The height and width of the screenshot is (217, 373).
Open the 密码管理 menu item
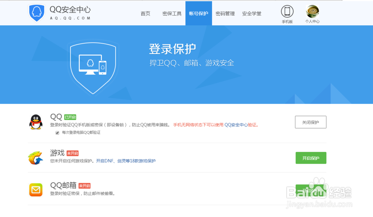click(x=225, y=13)
